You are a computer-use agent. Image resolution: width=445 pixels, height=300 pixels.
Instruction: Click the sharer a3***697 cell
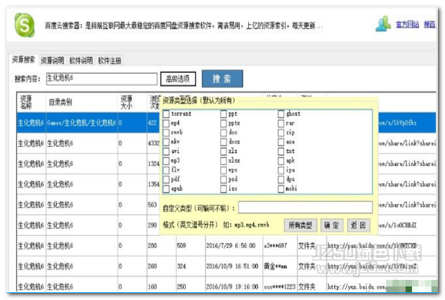pos(279,246)
